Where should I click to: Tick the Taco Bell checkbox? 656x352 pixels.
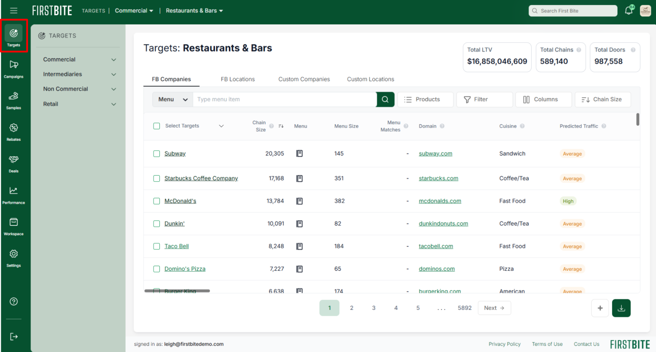156,246
